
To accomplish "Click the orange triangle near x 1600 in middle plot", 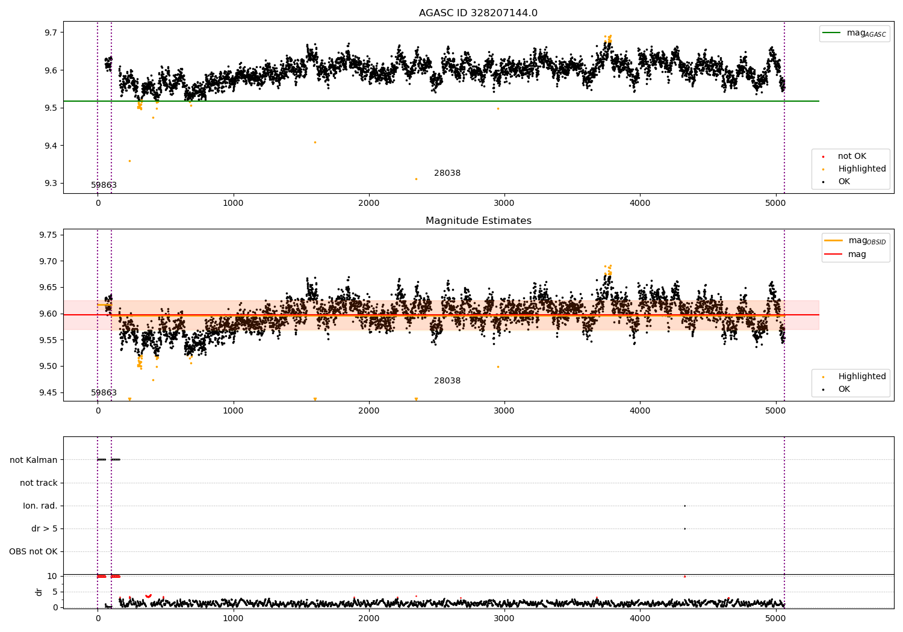I will click(315, 399).
